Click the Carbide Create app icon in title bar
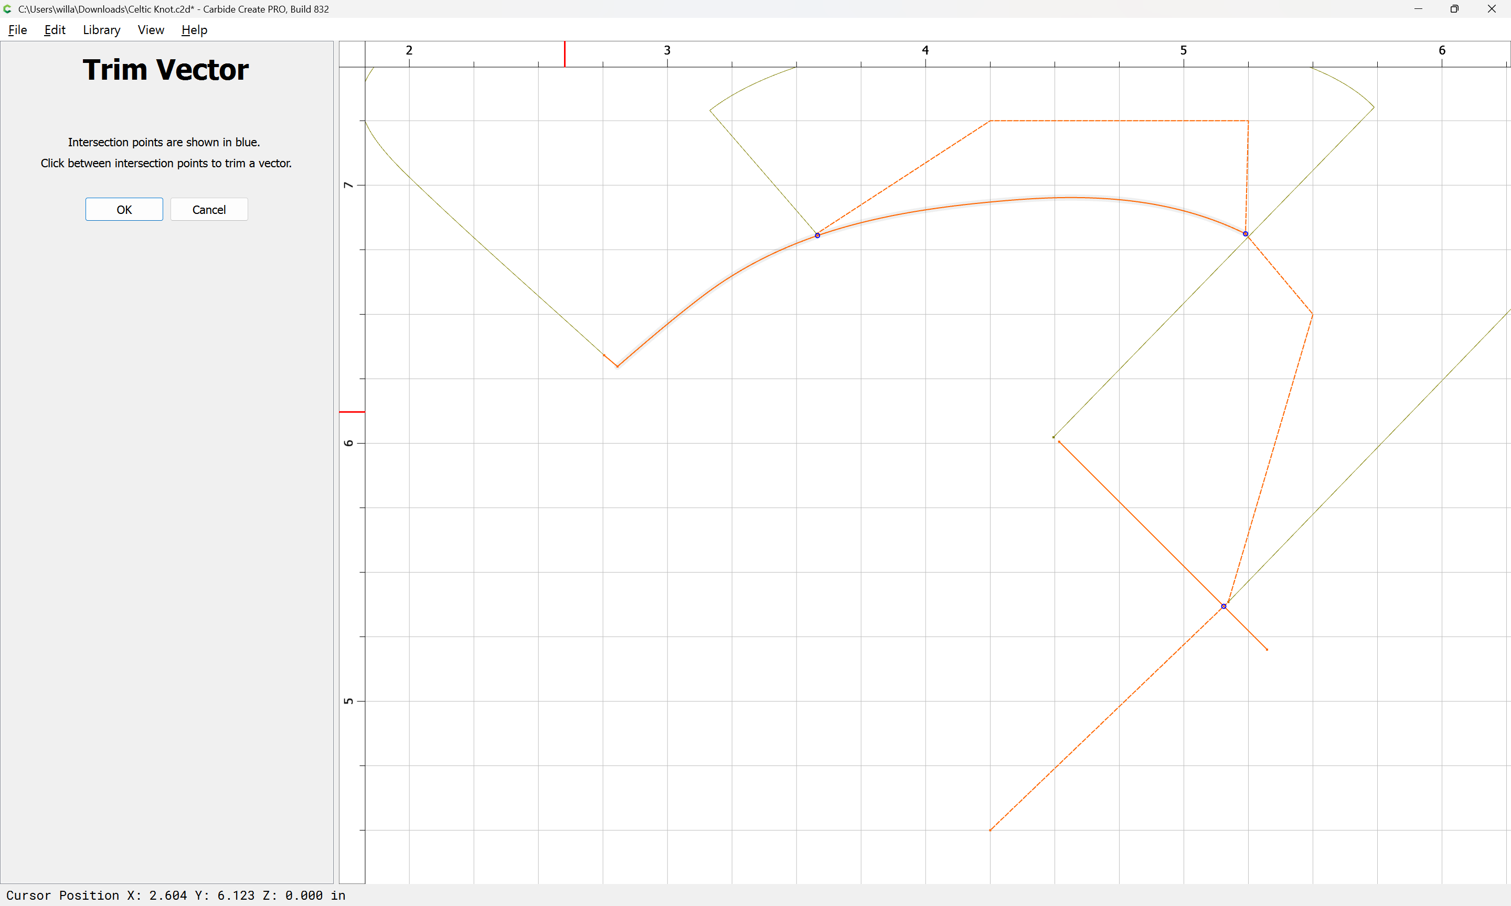Image resolution: width=1511 pixels, height=906 pixels. point(7,9)
